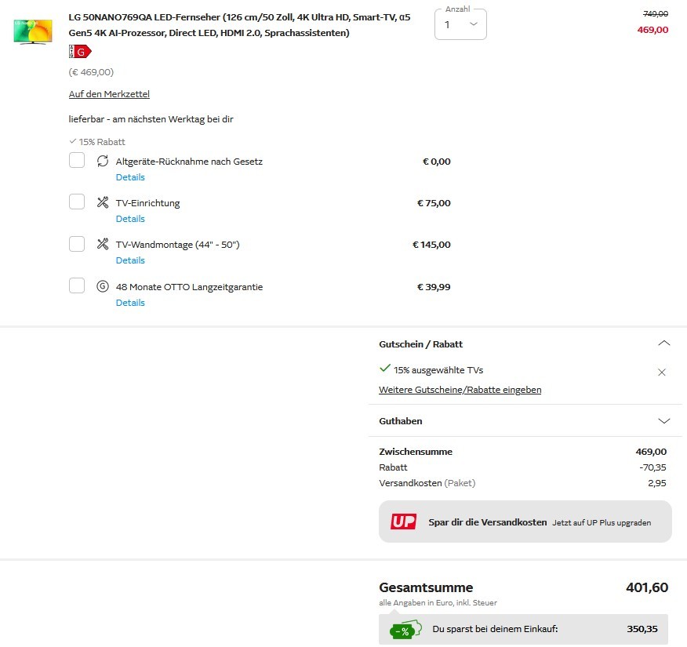Click the reduced price 469,00 in red

(x=652, y=30)
